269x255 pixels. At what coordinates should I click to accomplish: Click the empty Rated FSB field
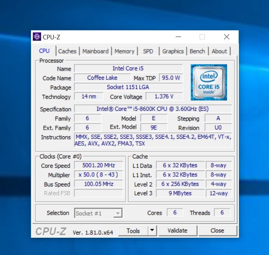pyautogui.click(x=99, y=193)
